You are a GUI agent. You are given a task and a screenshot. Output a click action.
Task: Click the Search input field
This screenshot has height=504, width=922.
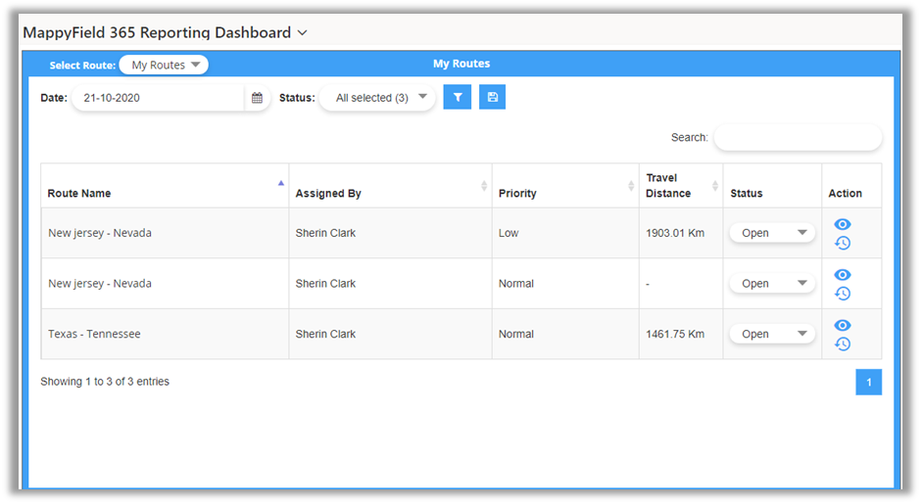tap(798, 138)
